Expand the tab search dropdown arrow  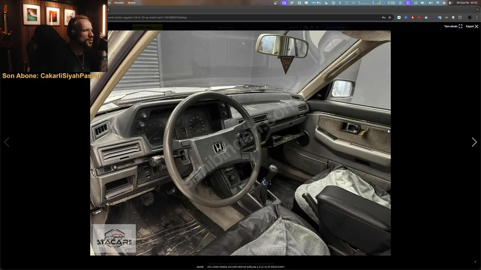(477, 9)
